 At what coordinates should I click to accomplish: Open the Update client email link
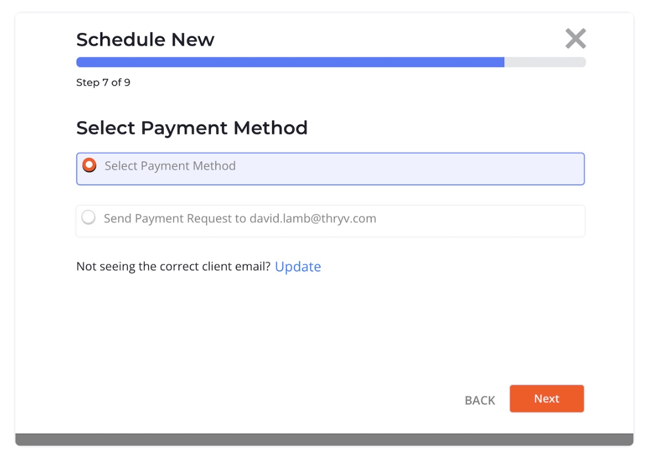tap(297, 267)
